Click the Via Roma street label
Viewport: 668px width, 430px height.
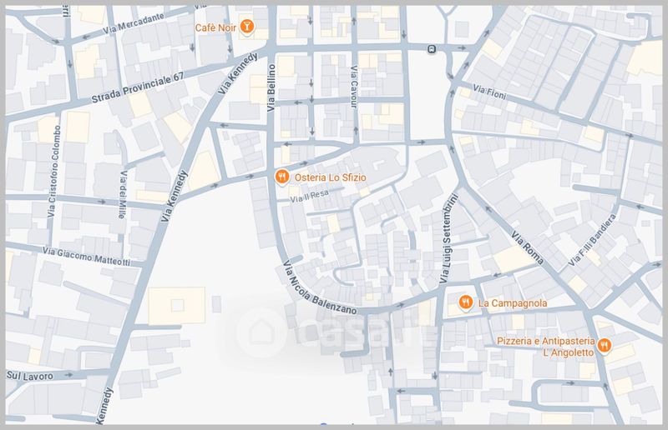tap(528, 247)
